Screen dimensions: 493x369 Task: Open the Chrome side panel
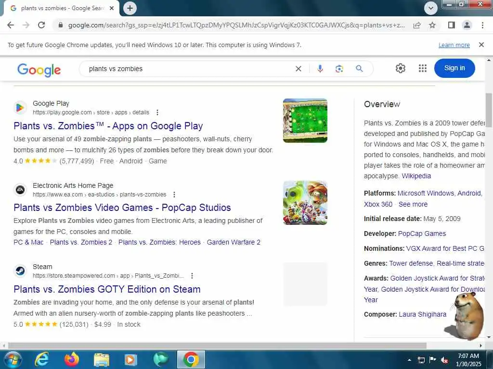click(452, 25)
